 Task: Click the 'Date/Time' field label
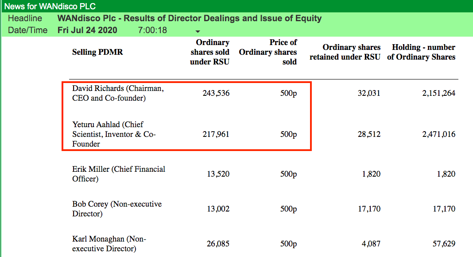tap(27, 30)
